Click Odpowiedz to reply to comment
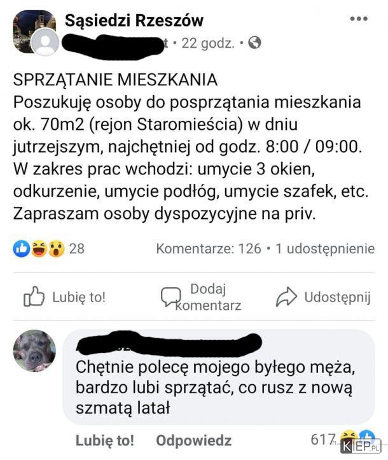Image resolution: width=388 pixels, height=460 pixels. 194,440
